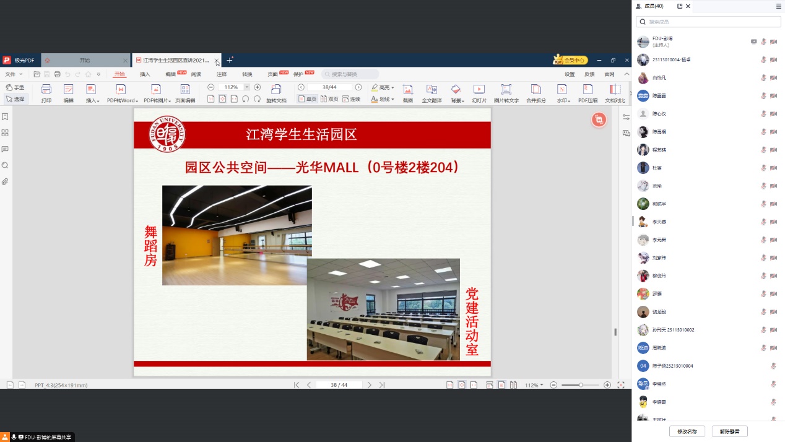Click the zoom out minus button in ribbon
This screenshot has height=442, width=785.
tap(210, 87)
